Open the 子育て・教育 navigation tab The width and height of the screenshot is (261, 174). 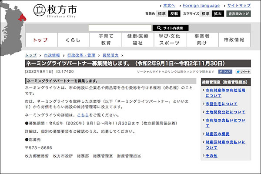[106, 40]
